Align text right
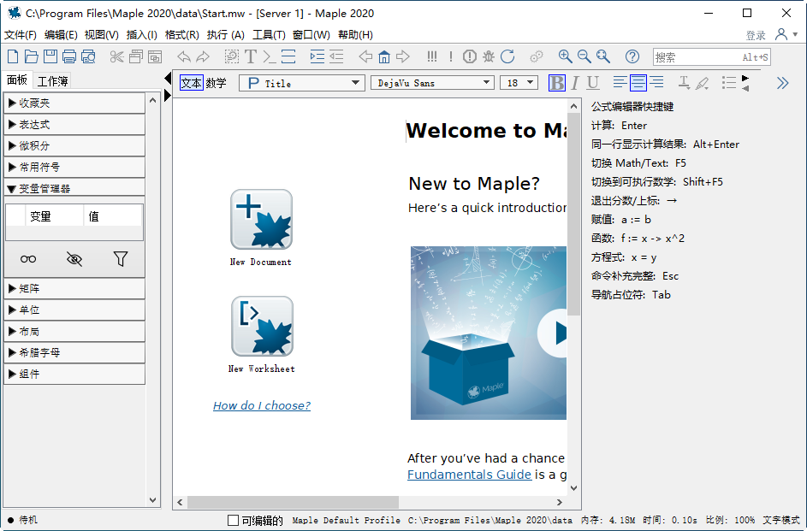 (x=656, y=83)
